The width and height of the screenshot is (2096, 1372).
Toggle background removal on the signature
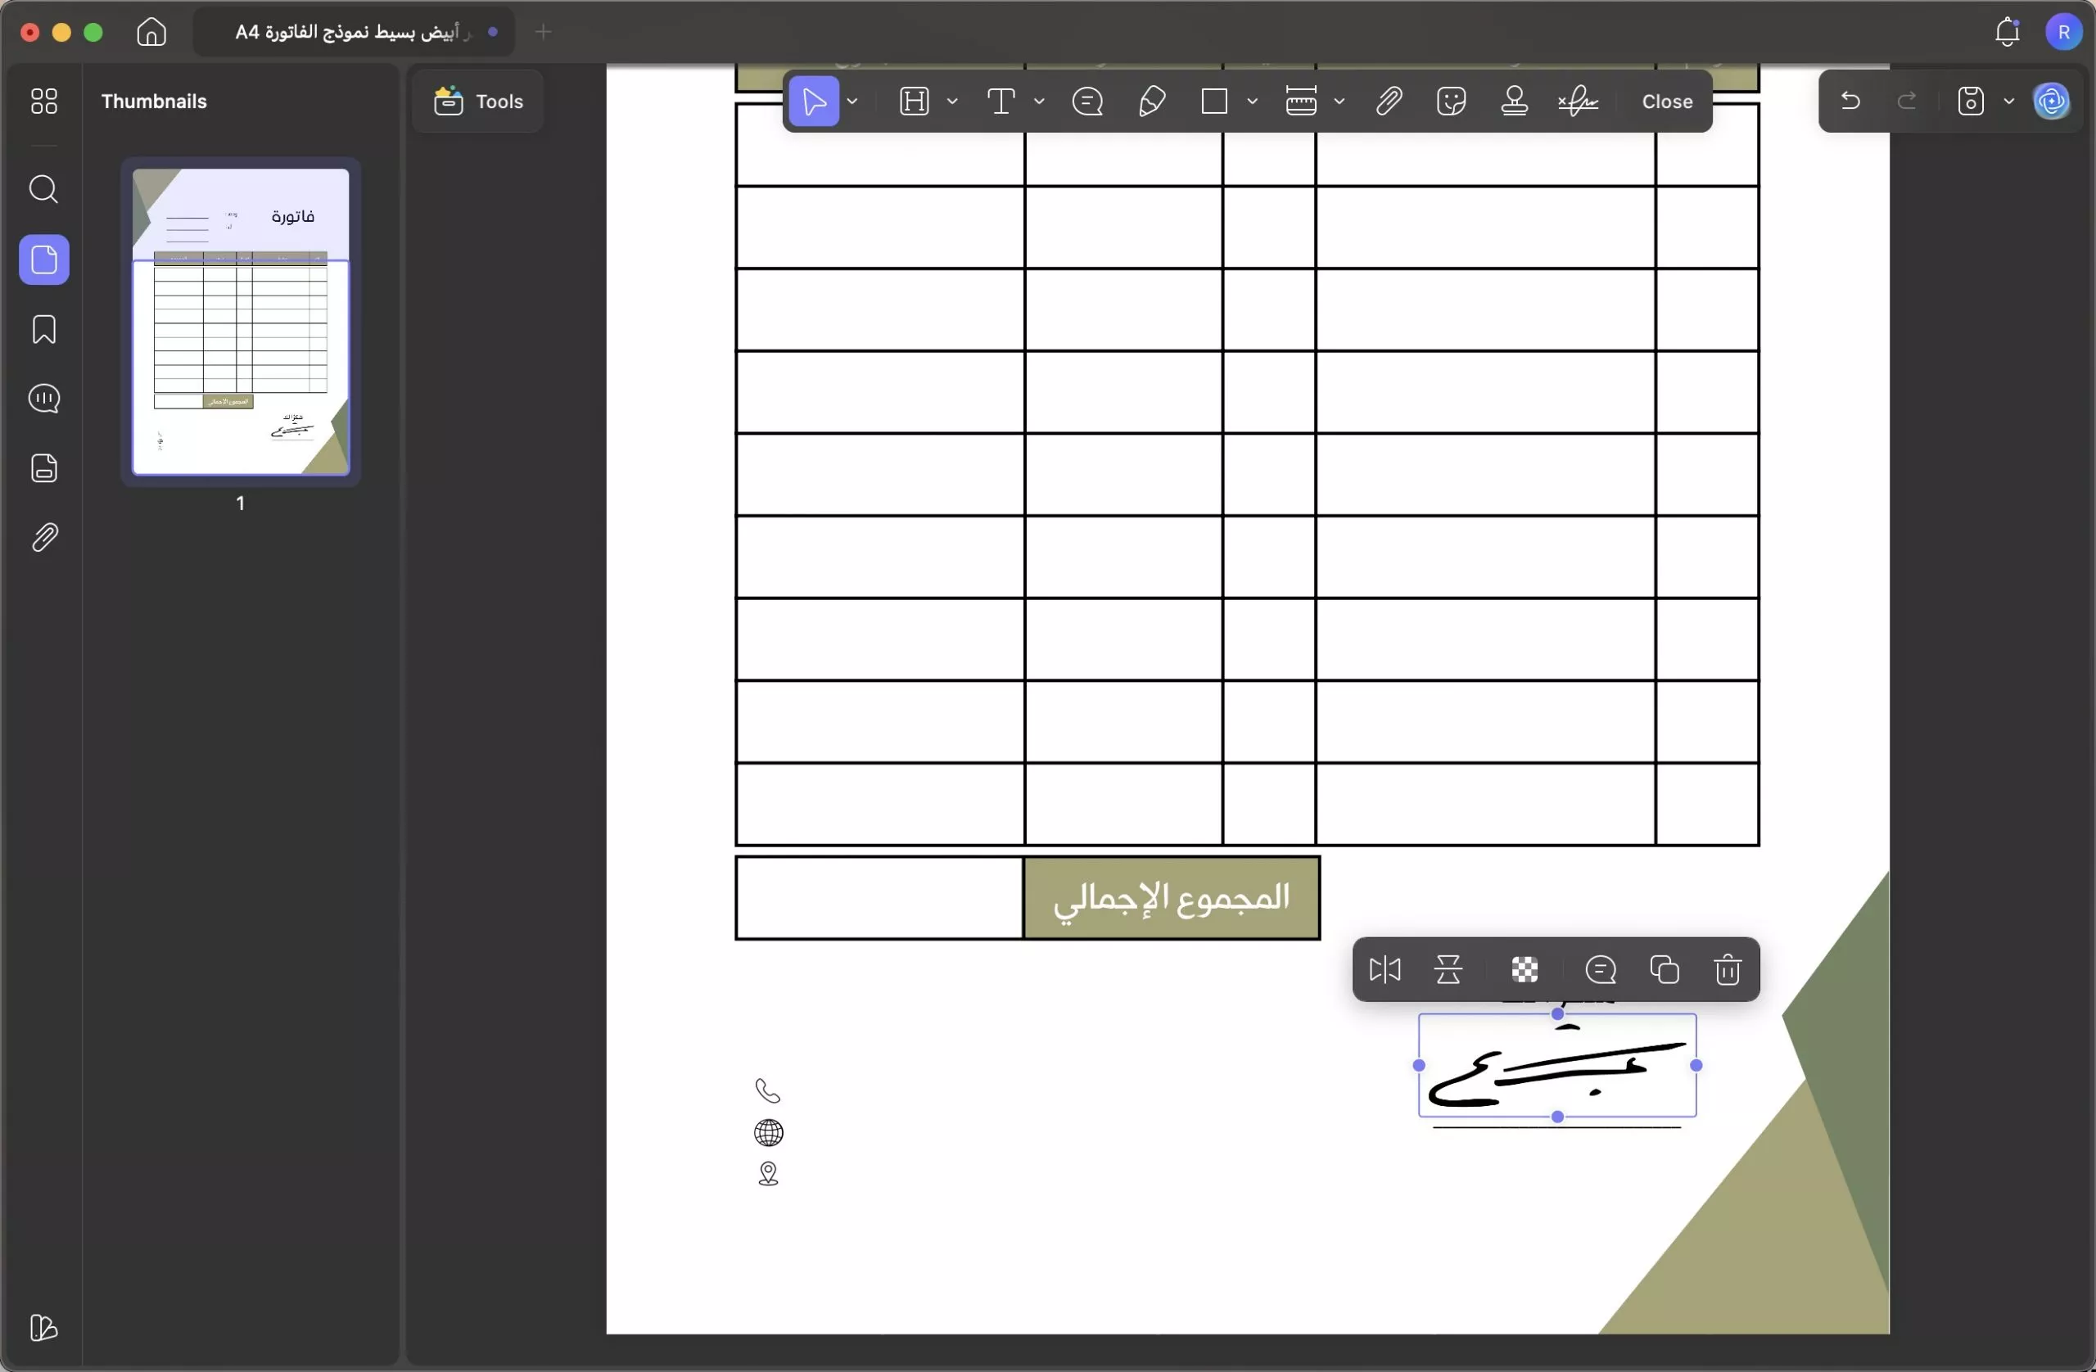[1525, 969]
